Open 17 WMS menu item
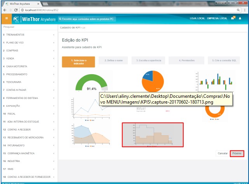 click(29, 169)
